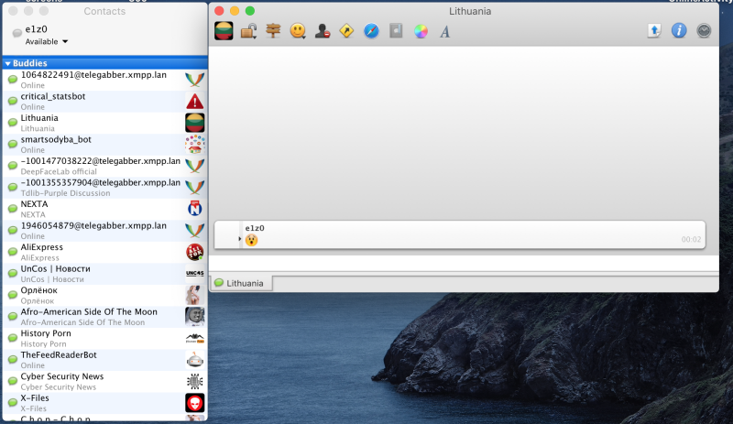Select Afro-American Side Of The Moon contact
Screen dimensions: 733x424
(104, 317)
